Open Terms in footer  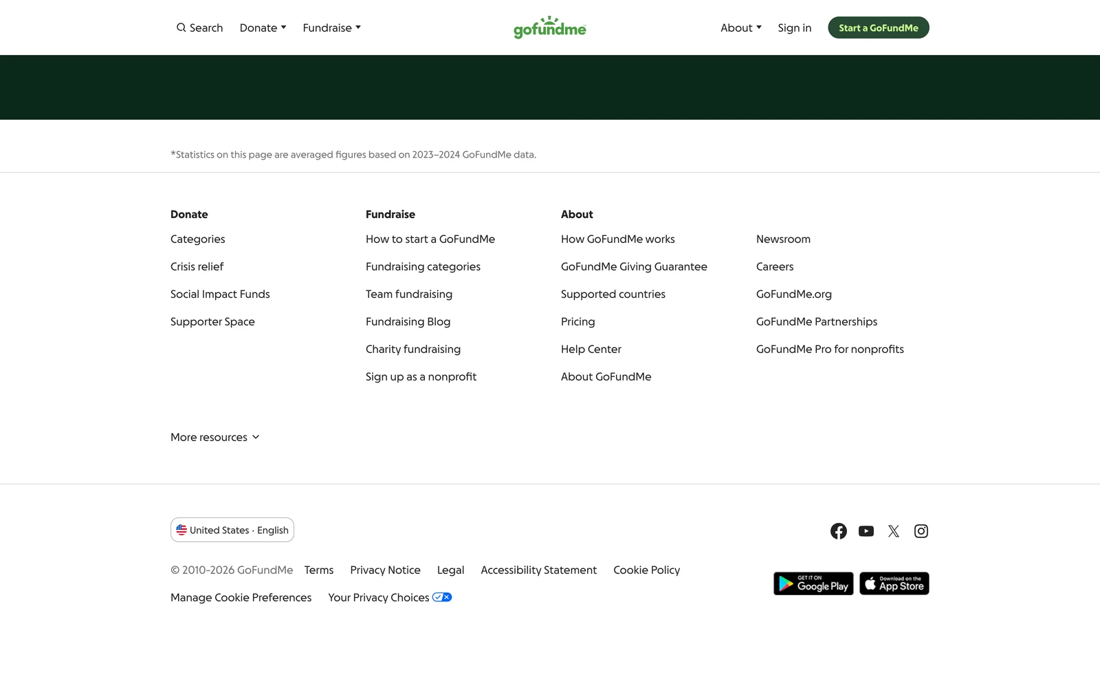pyautogui.click(x=319, y=570)
